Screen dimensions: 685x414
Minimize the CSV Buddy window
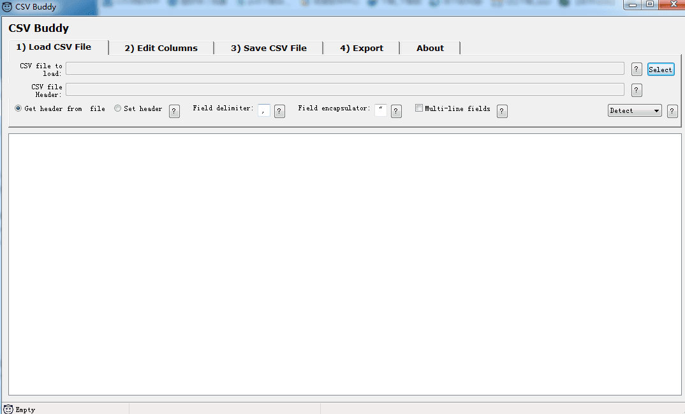pyautogui.click(x=633, y=5)
